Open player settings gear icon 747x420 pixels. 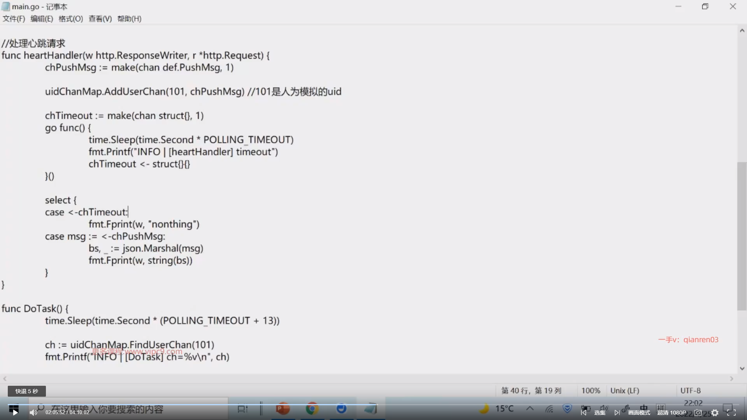point(715,413)
